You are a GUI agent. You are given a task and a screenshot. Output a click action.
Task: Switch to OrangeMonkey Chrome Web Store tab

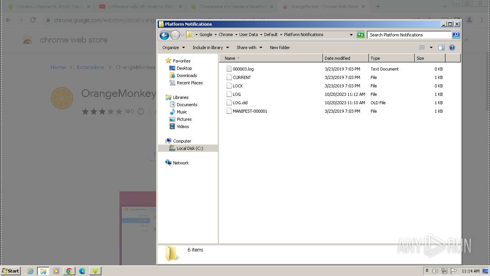[323, 7]
